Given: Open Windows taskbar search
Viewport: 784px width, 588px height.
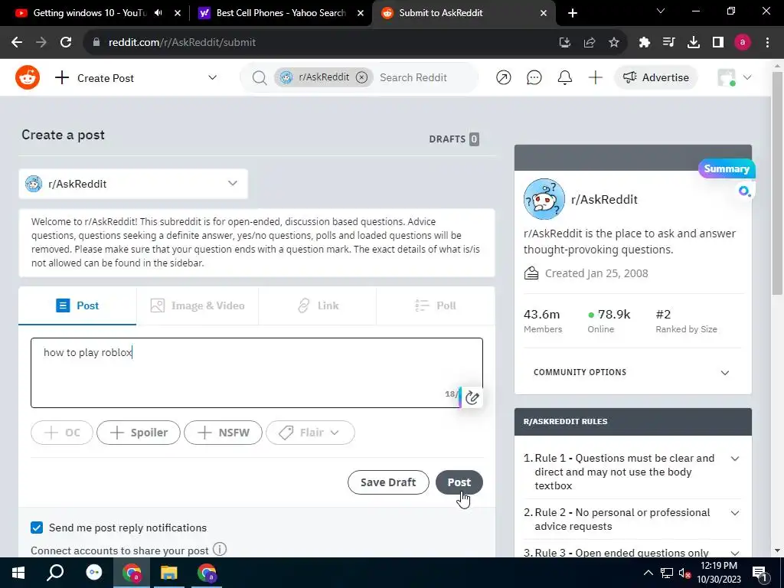Looking at the screenshot, I should pyautogui.click(x=55, y=573).
